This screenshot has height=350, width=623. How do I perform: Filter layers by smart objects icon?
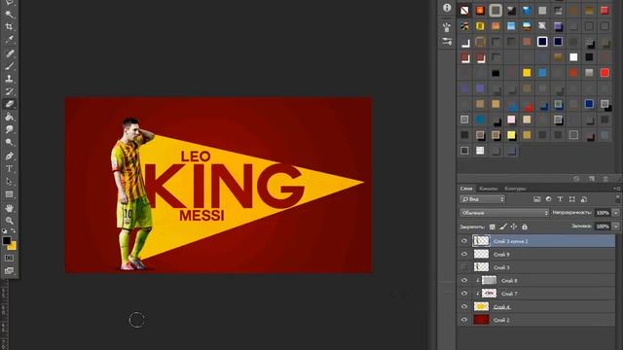(584, 199)
